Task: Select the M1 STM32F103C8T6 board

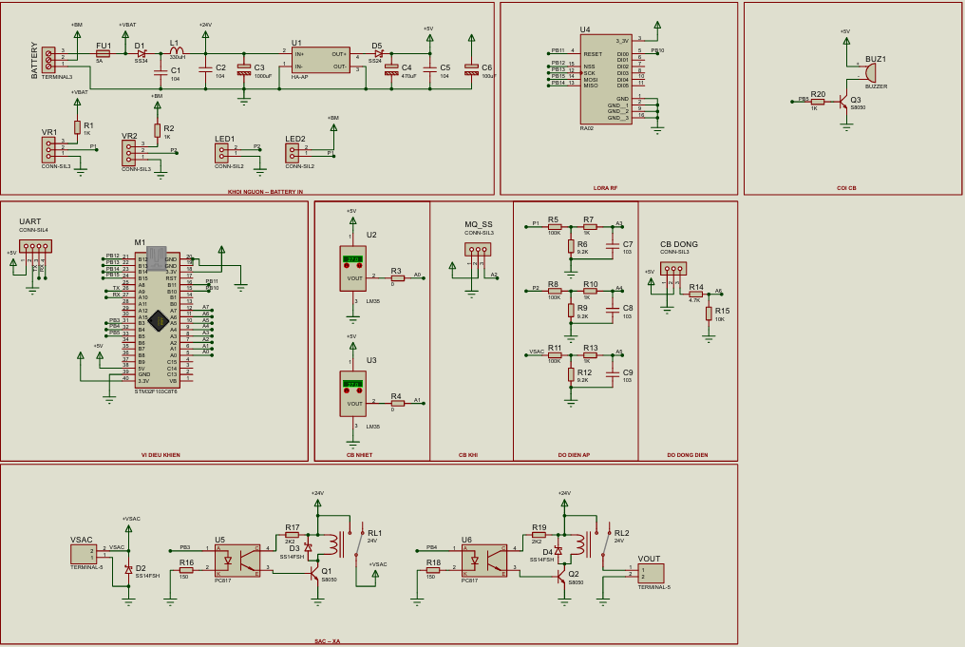Action: point(158,319)
